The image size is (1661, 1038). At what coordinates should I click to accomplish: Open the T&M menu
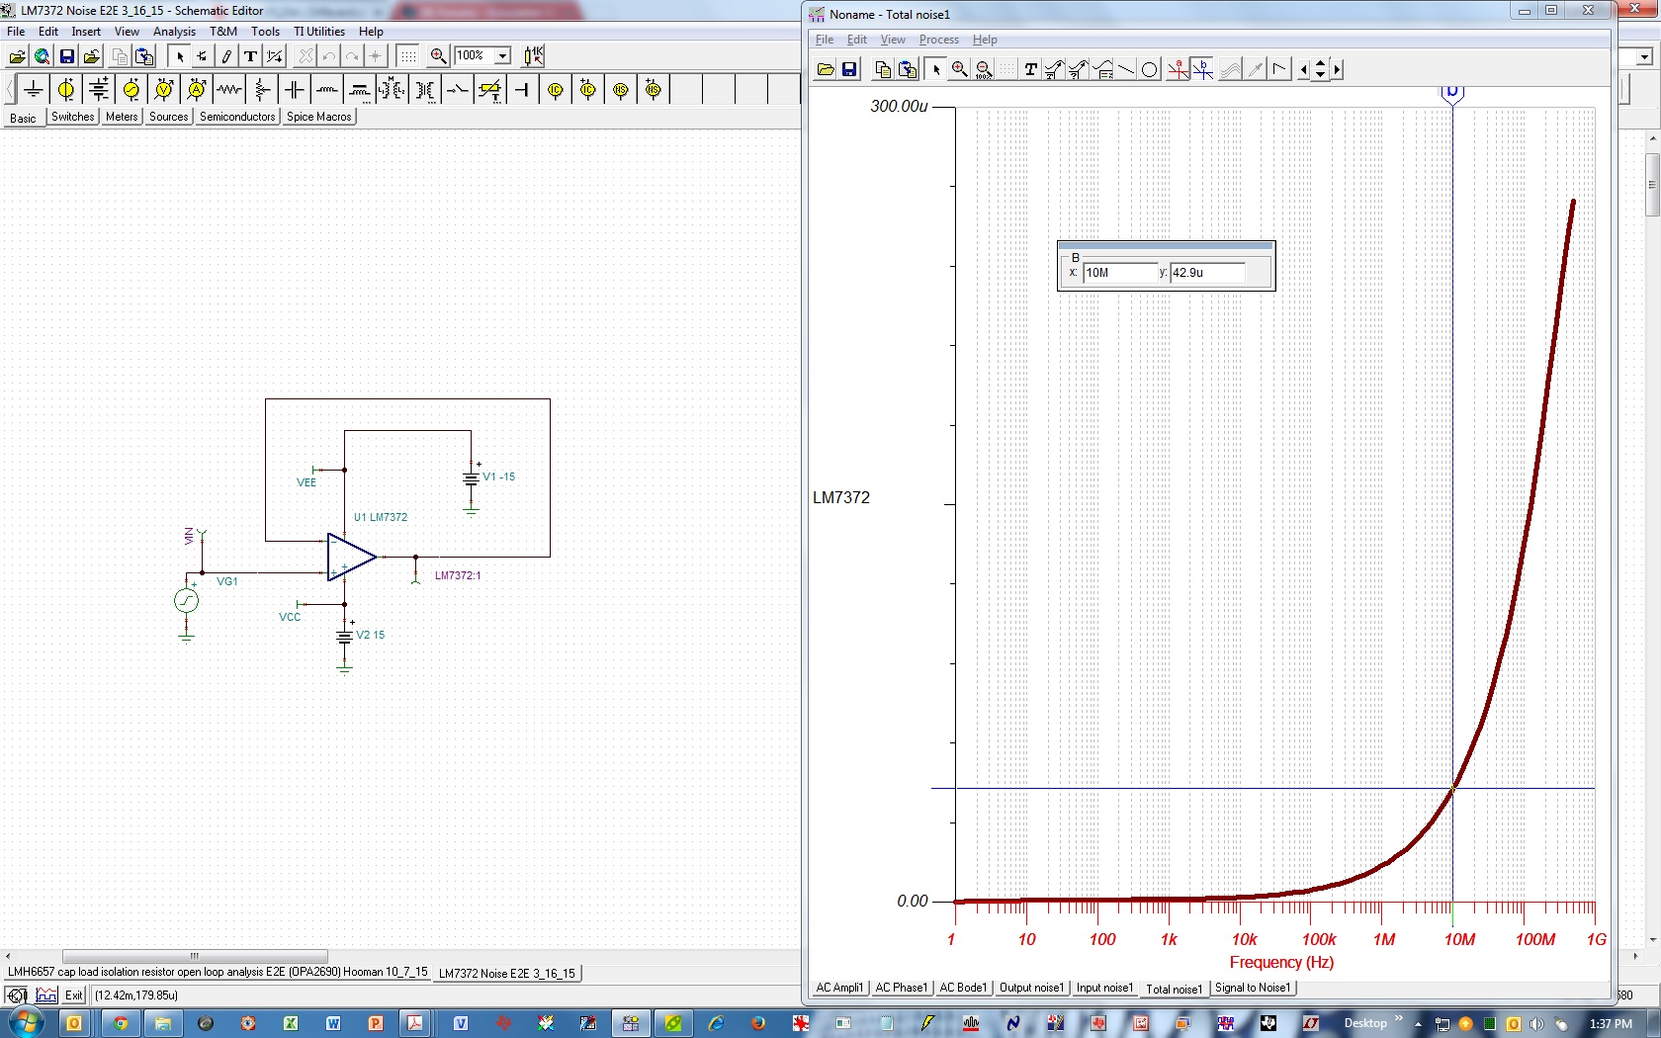[223, 32]
